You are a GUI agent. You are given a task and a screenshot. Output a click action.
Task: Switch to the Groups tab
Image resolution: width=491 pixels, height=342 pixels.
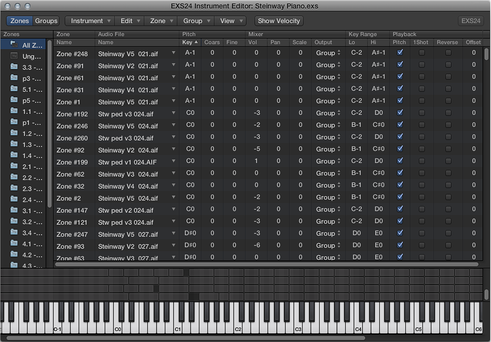[46, 21]
